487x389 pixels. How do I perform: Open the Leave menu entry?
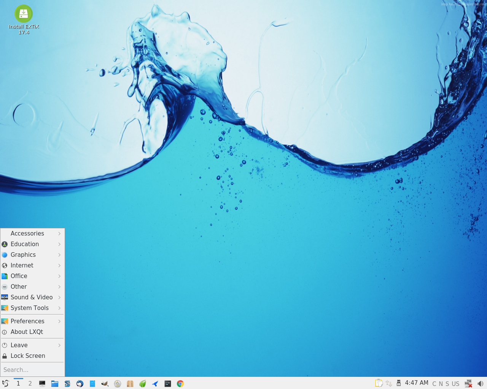point(32,345)
